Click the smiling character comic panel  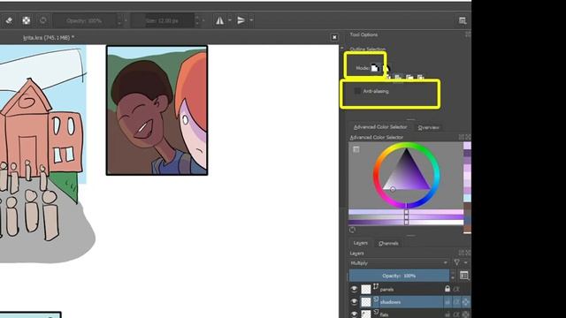coord(157,110)
